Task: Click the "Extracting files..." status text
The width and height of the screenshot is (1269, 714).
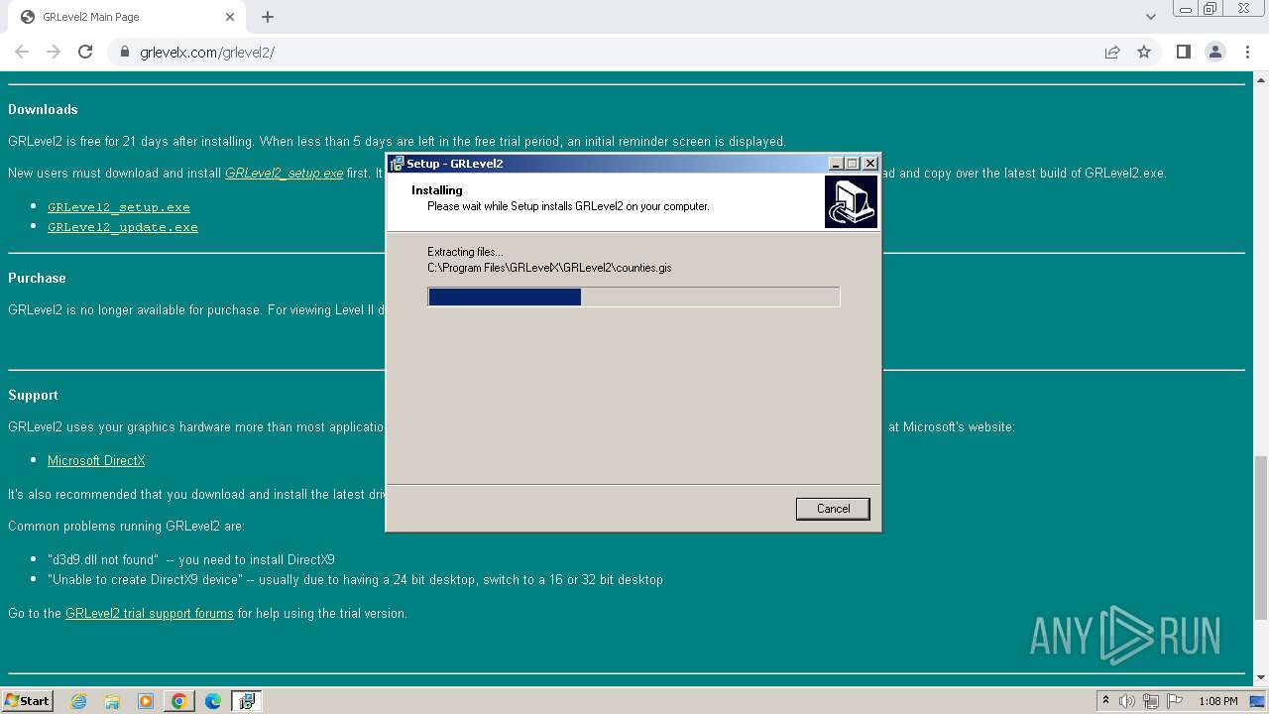Action: point(465,252)
